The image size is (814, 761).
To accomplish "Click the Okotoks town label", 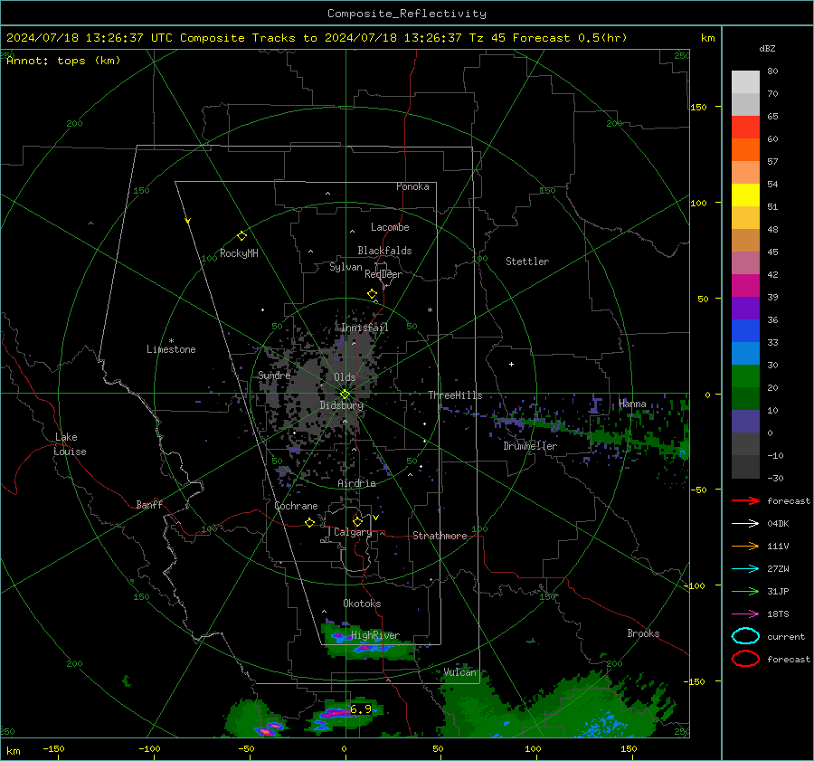I will [362, 604].
